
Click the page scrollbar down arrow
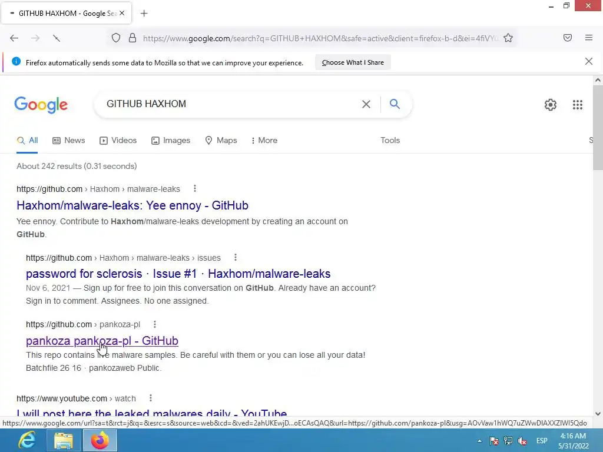[x=598, y=414]
